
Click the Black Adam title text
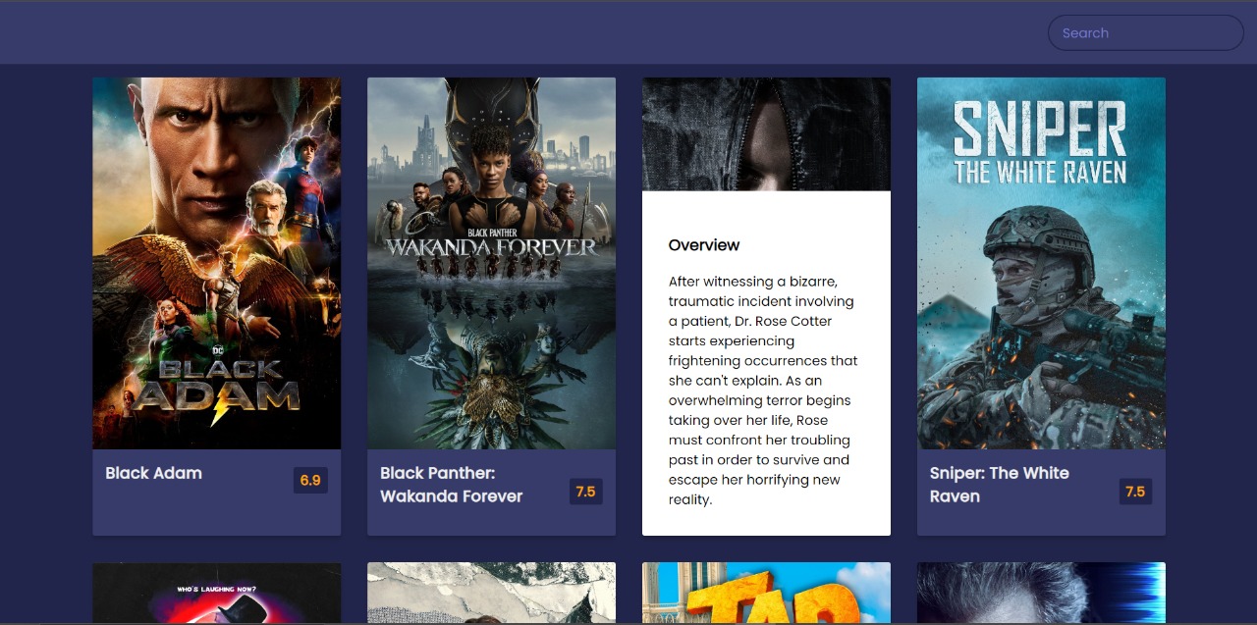click(x=154, y=473)
